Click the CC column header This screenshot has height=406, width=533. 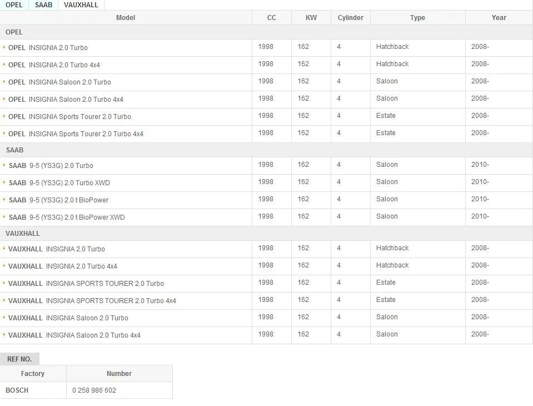pyautogui.click(x=272, y=18)
